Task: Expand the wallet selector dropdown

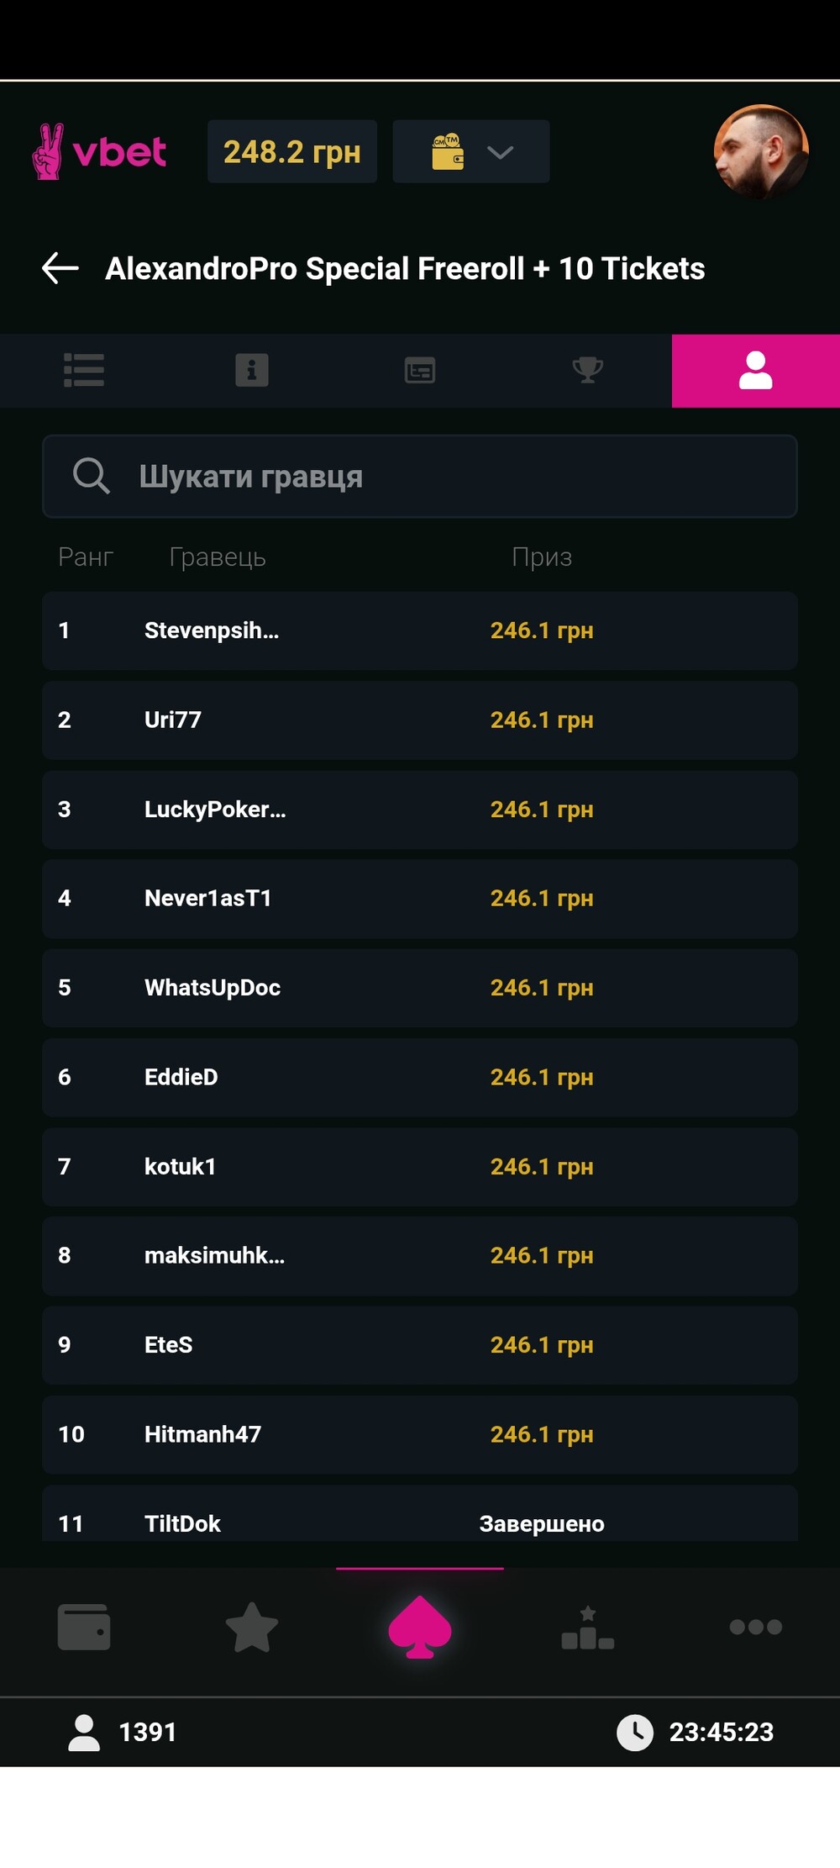Action: (x=471, y=152)
